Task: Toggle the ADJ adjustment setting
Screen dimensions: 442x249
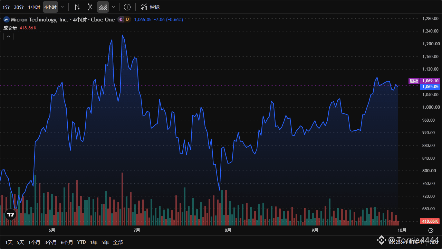Action: click(434, 242)
